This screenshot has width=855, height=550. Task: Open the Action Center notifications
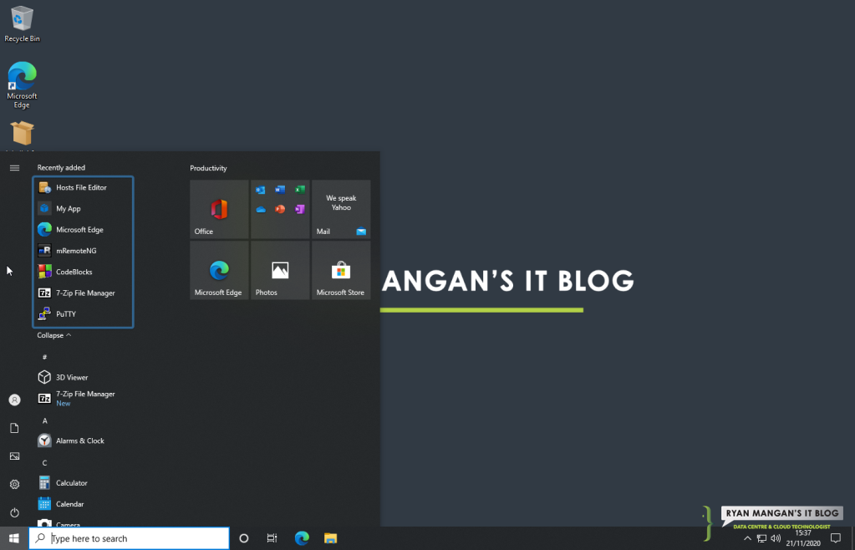pyautogui.click(x=836, y=538)
